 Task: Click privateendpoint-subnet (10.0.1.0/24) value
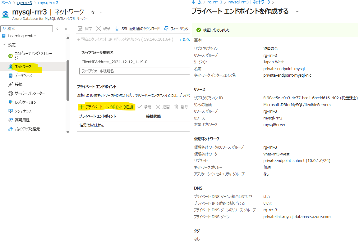(297, 161)
